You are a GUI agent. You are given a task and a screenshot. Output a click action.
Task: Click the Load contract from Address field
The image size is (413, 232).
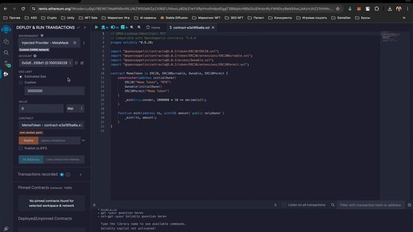pos(64,159)
